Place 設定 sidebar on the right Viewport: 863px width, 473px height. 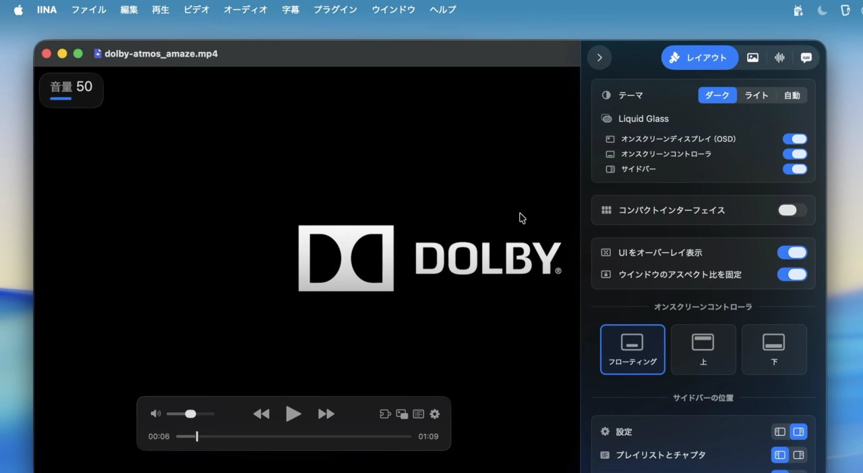click(798, 432)
